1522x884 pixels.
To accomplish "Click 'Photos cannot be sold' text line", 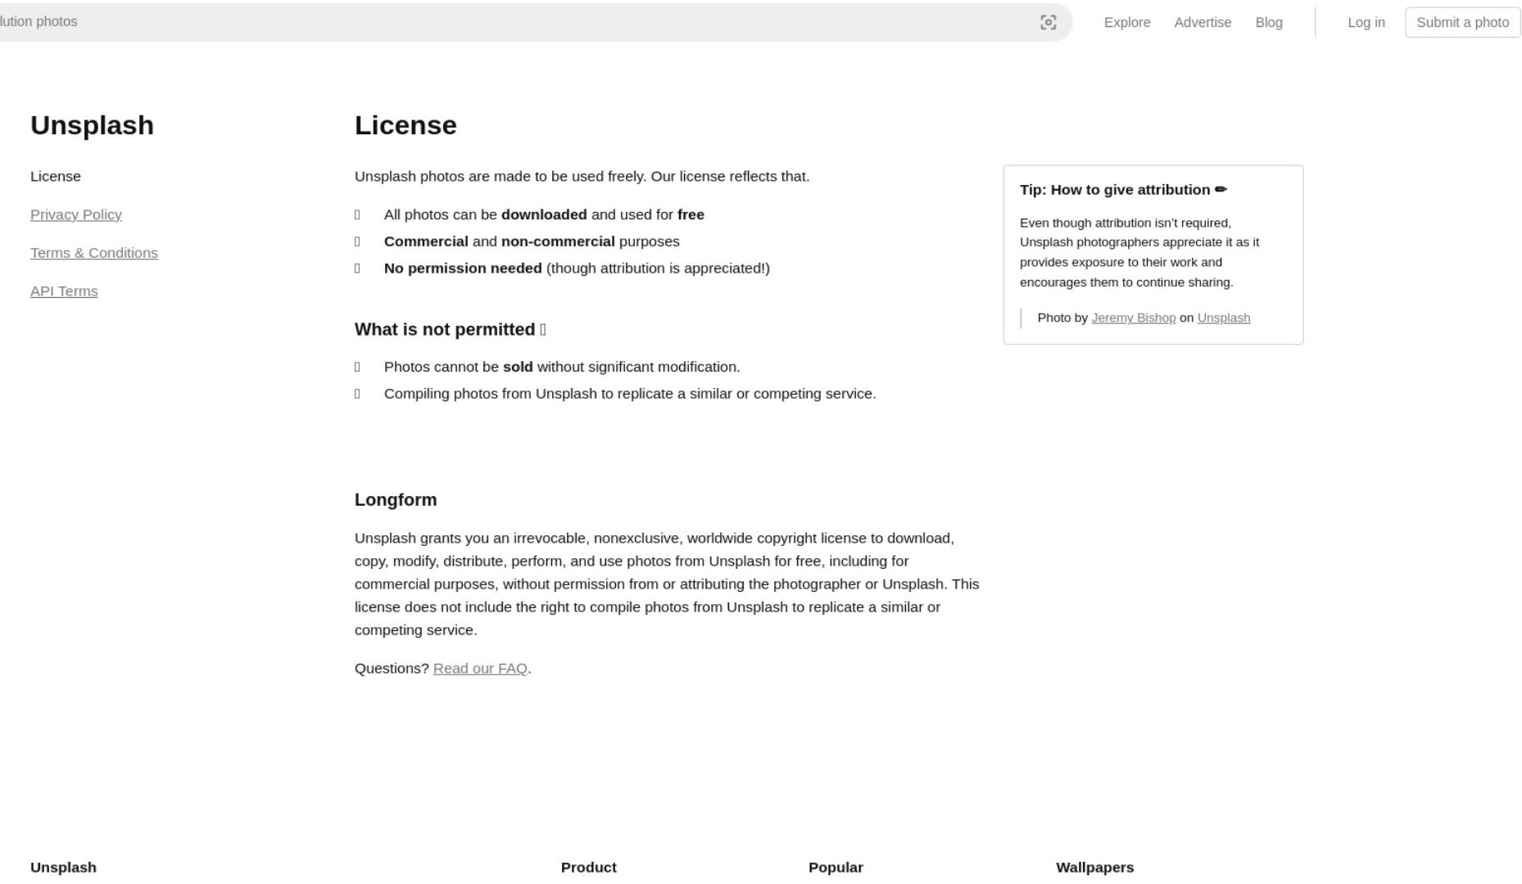I will pyautogui.click(x=562, y=367).
